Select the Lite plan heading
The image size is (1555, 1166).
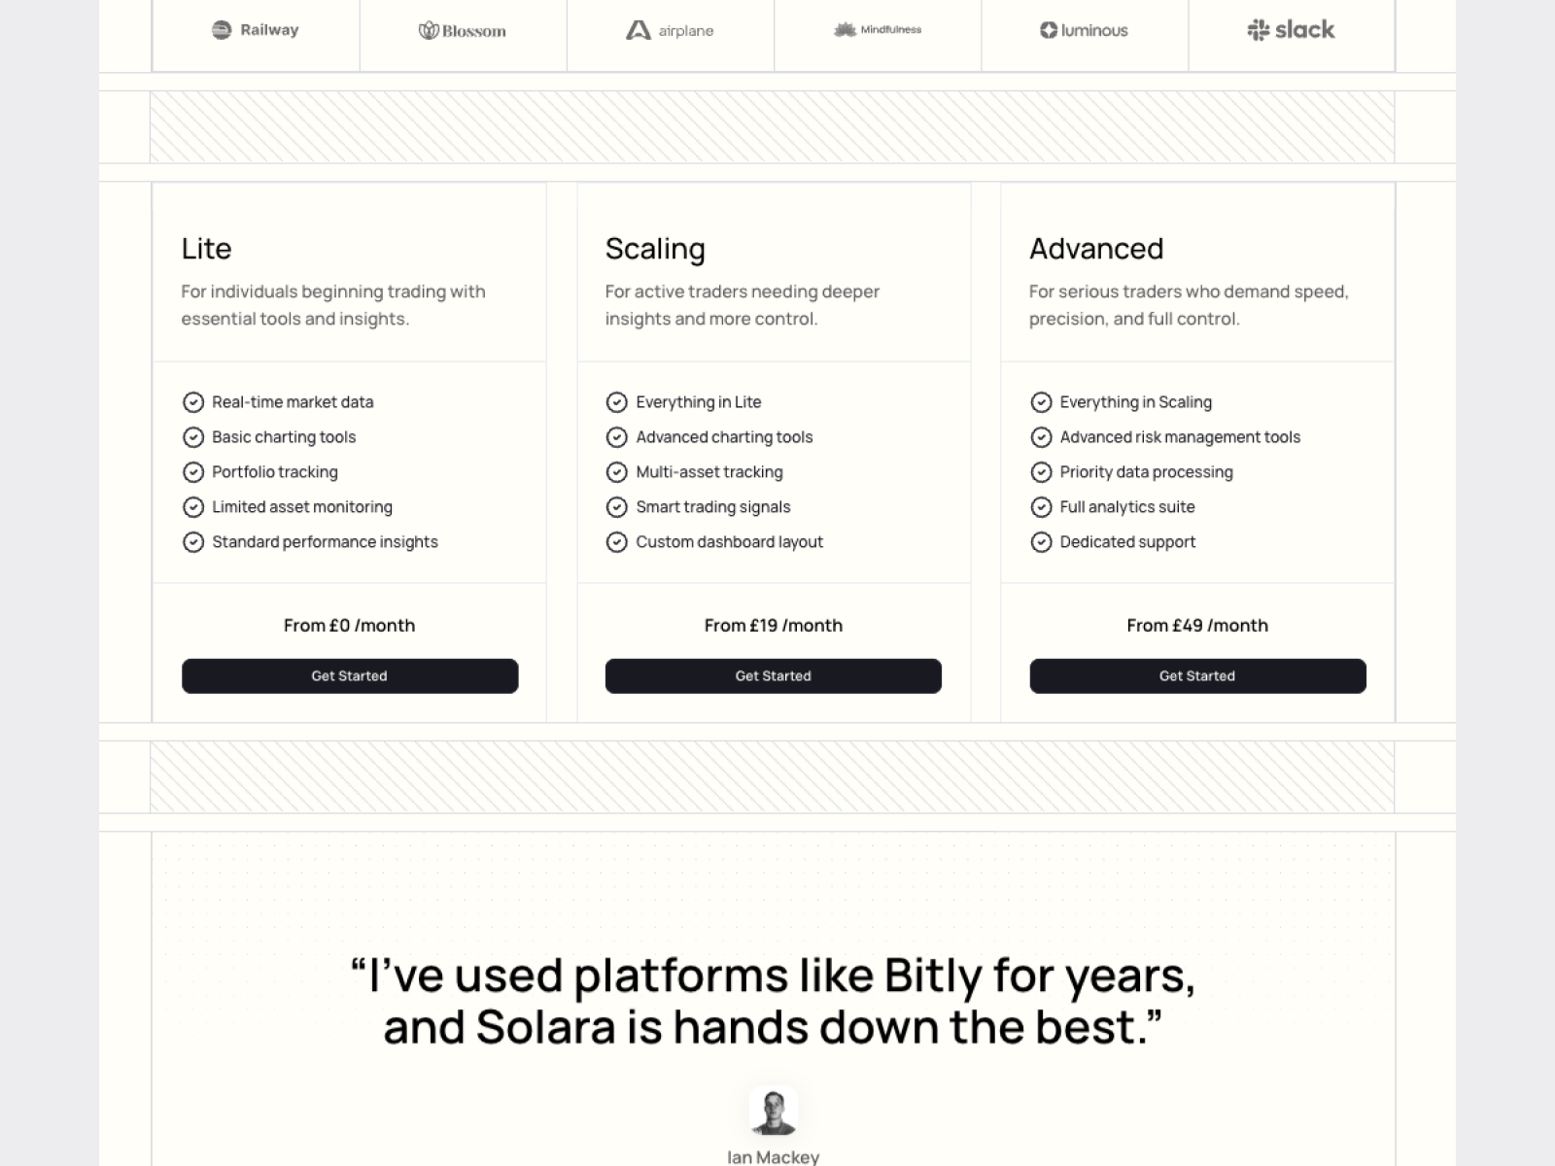206,249
